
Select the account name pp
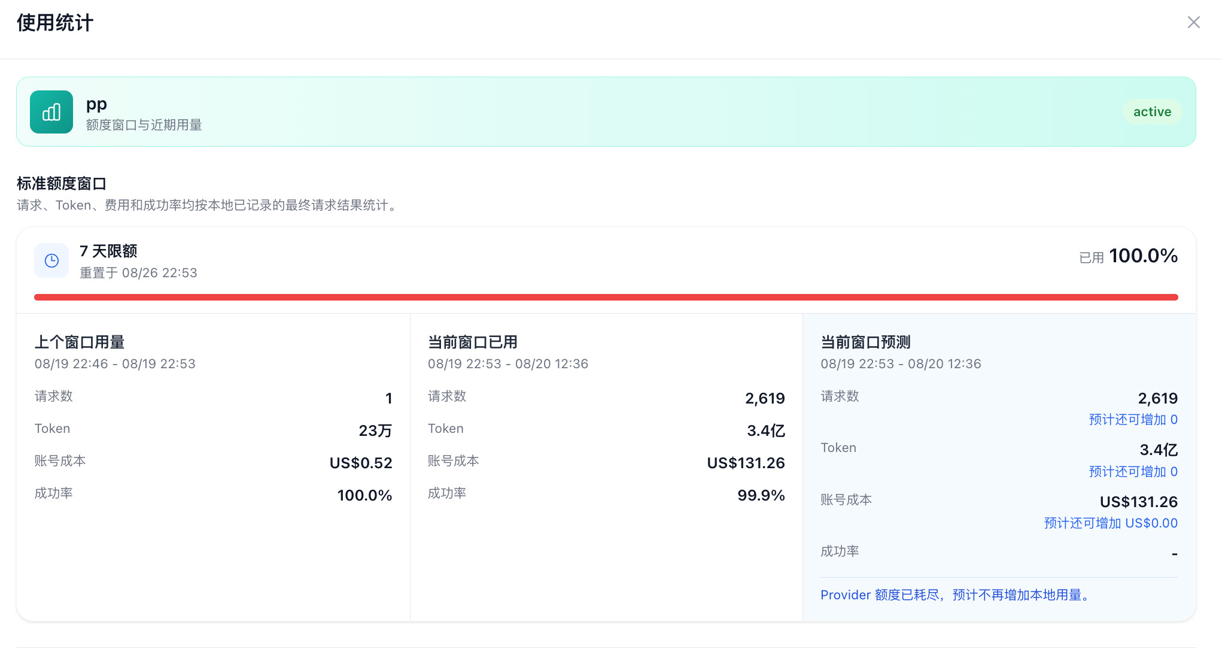pyautogui.click(x=96, y=104)
